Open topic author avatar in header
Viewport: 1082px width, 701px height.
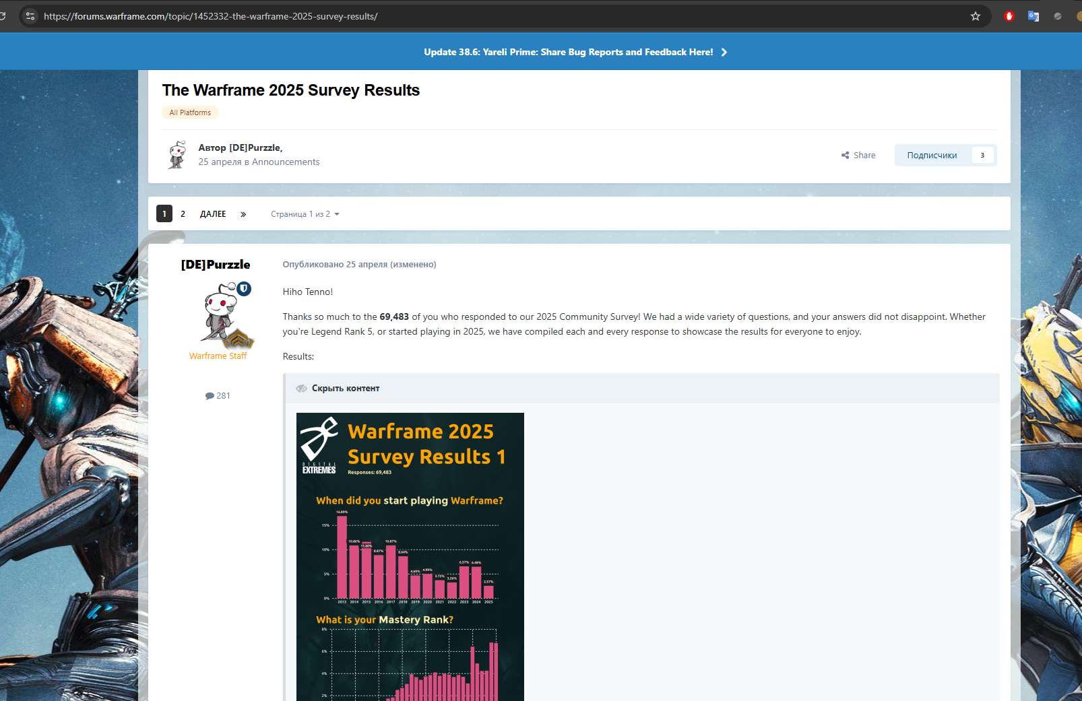coord(177,155)
